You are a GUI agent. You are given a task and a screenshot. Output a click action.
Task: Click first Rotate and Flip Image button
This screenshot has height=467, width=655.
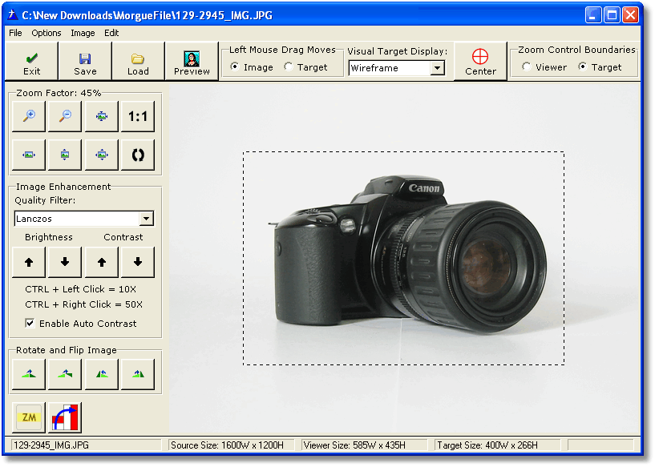pyautogui.click(x=29, y=374)
